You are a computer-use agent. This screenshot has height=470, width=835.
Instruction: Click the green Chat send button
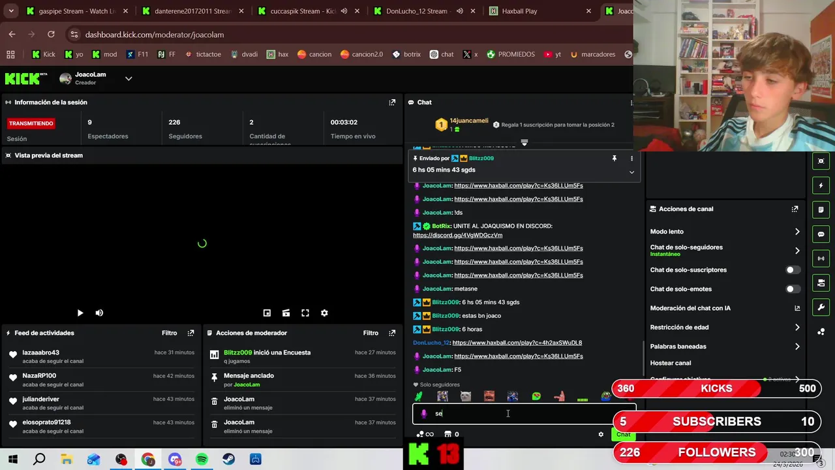coord(624,435)
